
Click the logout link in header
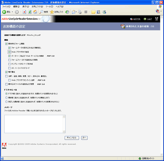coord(137,19)
